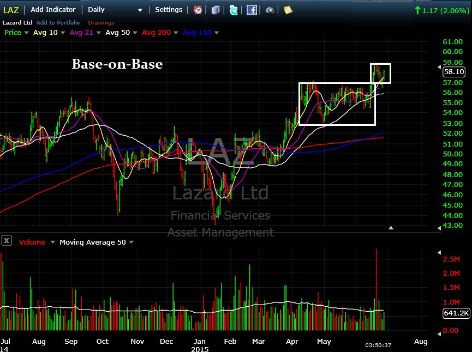Click the scale arrow beside 0.00 volume
Screen dimensions: 472x352
point(439,333)
